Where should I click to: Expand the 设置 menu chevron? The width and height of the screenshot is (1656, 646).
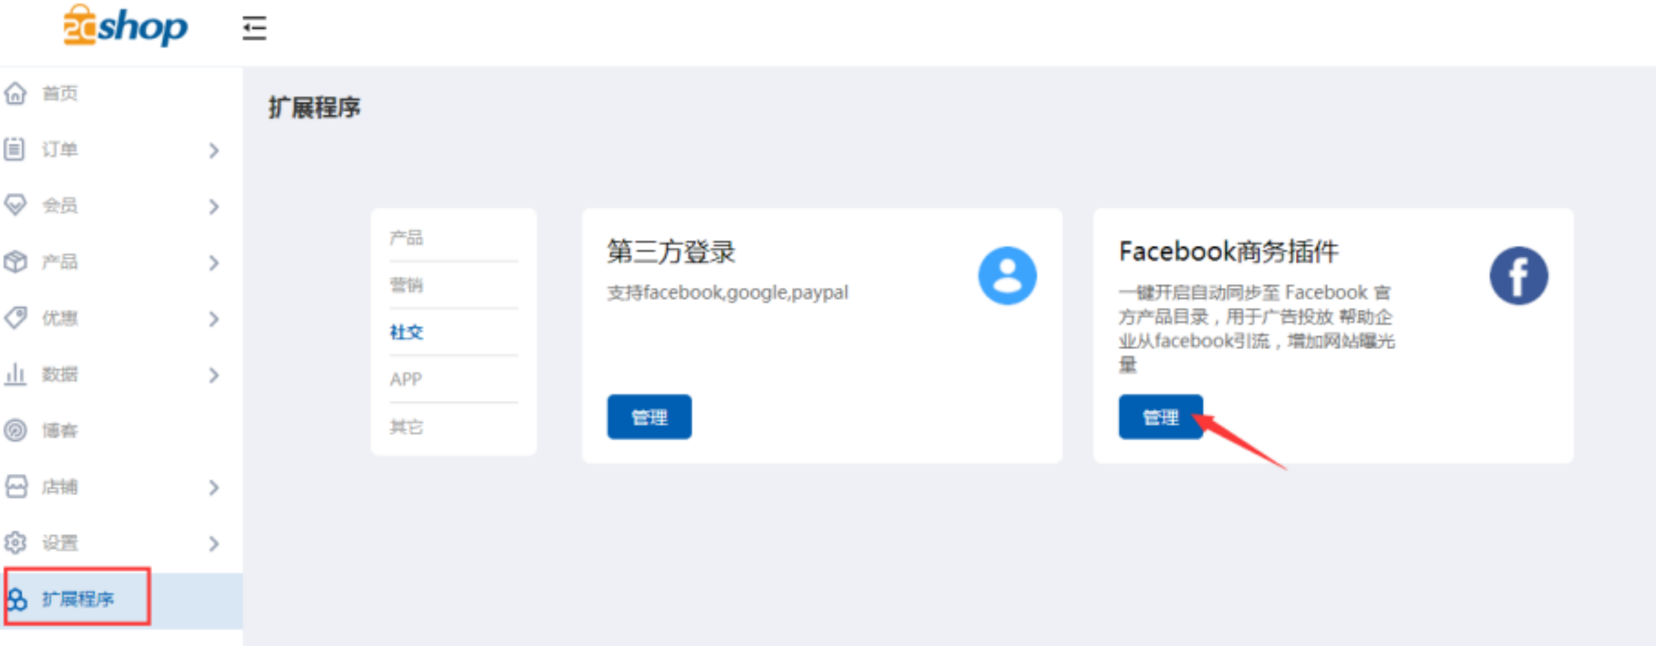click(x=214, y=544)
